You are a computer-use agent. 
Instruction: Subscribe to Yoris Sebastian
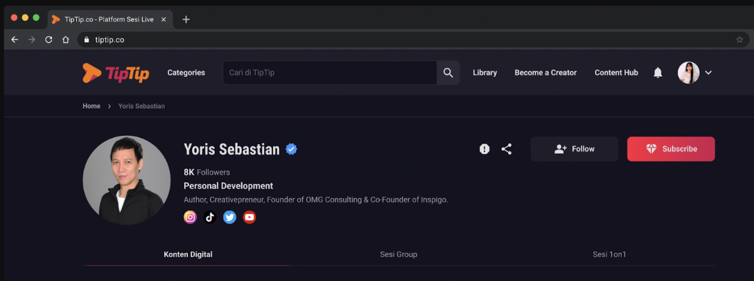click(x=671, y=149)
